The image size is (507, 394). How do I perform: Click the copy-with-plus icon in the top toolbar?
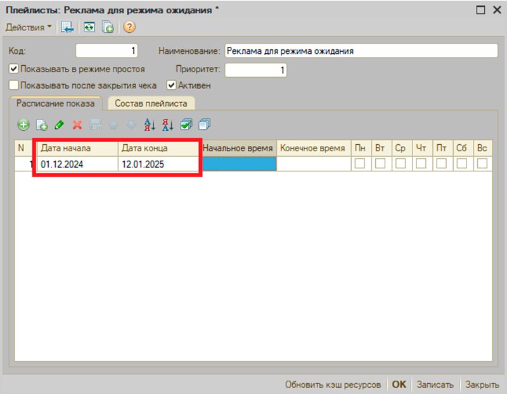point(108,27)
